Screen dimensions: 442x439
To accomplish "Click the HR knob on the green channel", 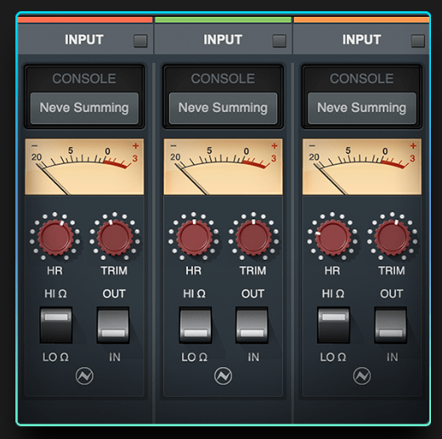I will point(195,238).
